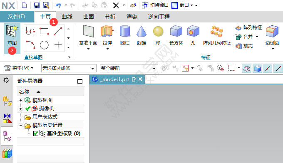The height and width of the screenshot is (163, 283).
Task: Maximize the 部件导航器 panel
Action: pos(80,81)
